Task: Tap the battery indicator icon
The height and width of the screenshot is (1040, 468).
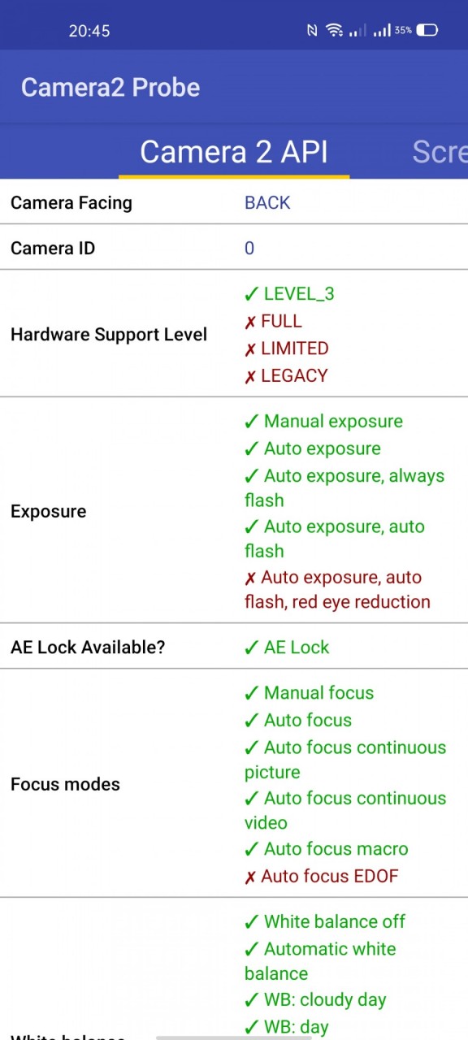Action: [x=427, y=31]
